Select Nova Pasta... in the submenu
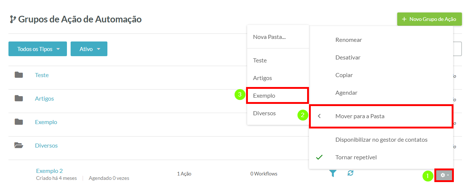The image size is (466, 185). coord(278,37)
